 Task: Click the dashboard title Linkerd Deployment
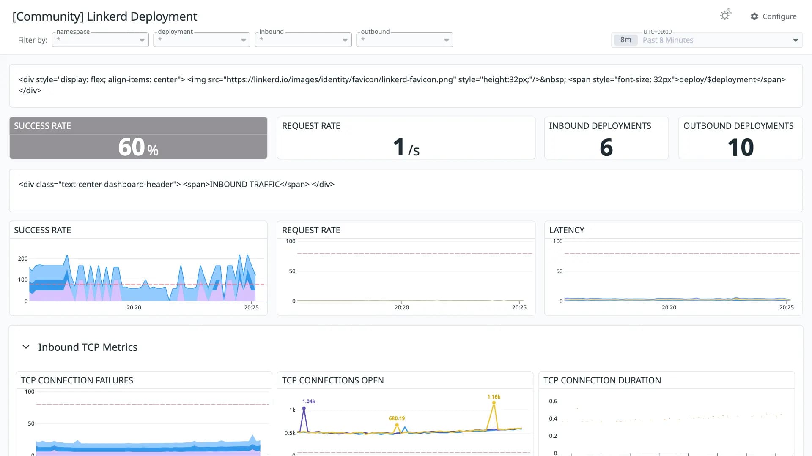coord(104,16)
